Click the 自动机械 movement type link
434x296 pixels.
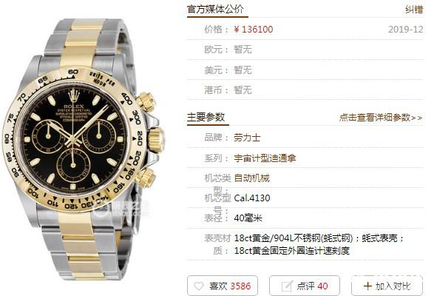pos(251,178)
